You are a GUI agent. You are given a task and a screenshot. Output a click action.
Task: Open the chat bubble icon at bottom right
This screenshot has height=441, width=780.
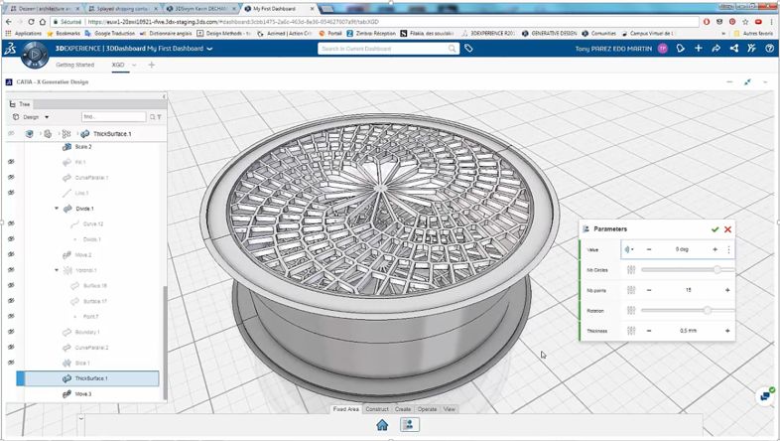(x=765, y=395)
